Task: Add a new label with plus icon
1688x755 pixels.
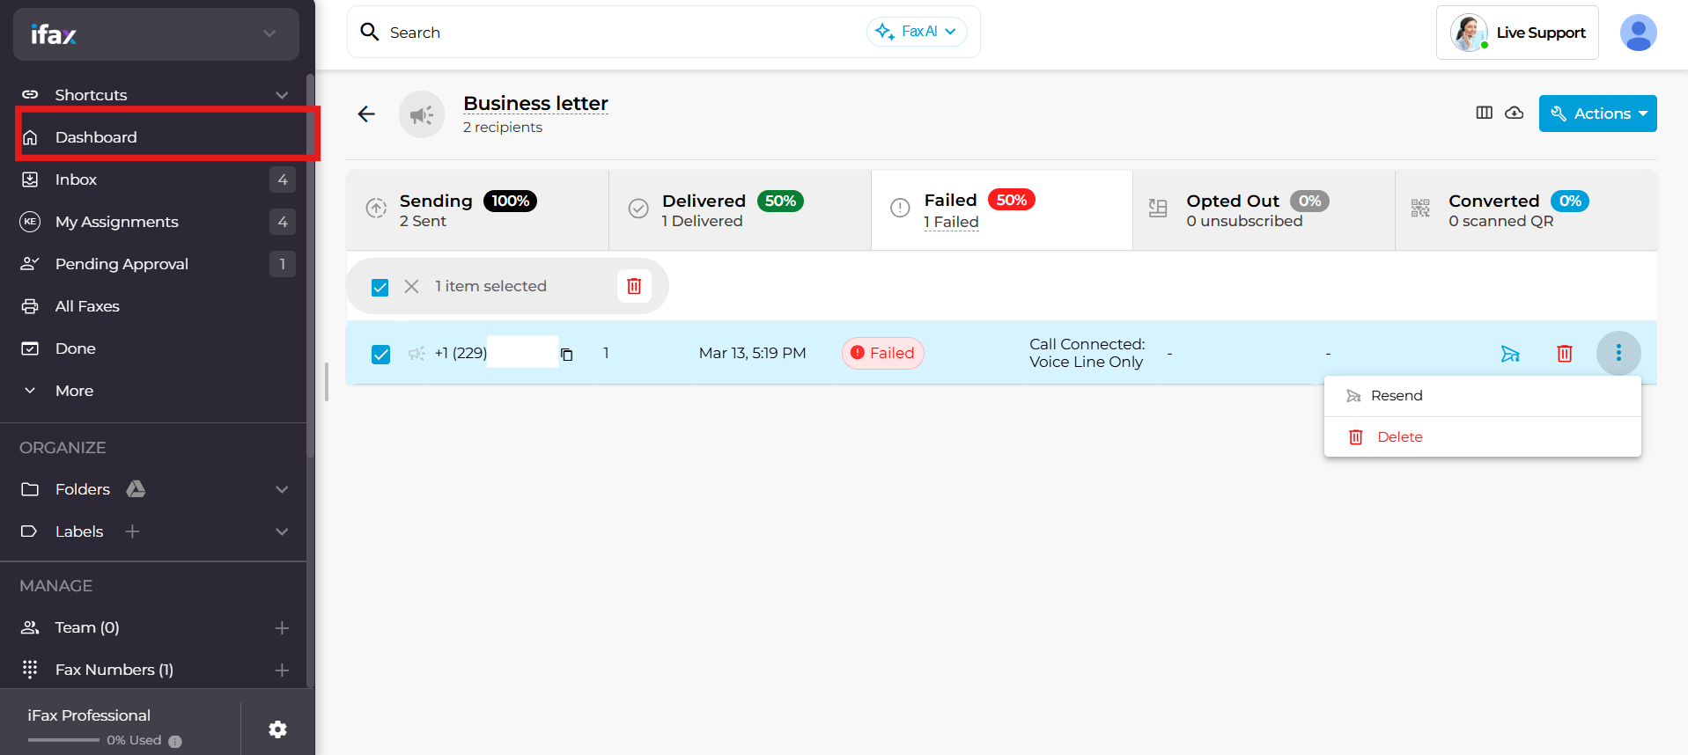Action: tap(132, 531)
